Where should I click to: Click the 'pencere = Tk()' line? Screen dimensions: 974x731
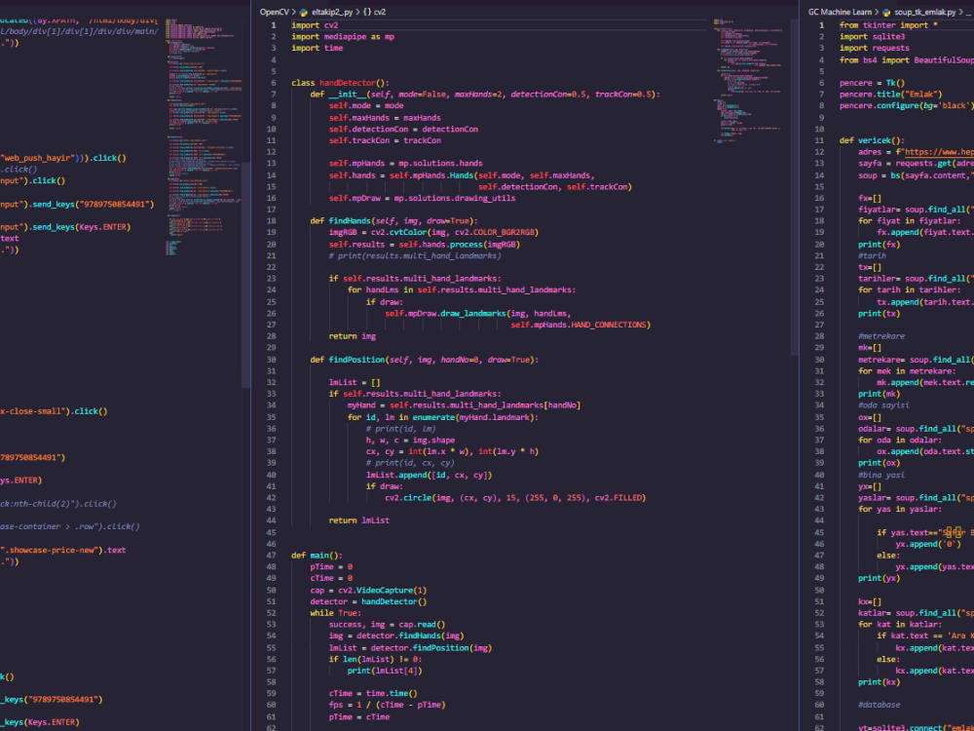pyautogui.click(x=872, y=83)
